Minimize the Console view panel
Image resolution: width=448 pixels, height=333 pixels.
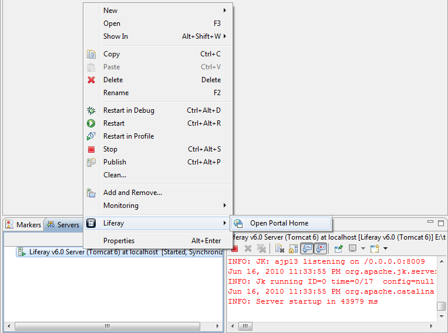point(430,223)
